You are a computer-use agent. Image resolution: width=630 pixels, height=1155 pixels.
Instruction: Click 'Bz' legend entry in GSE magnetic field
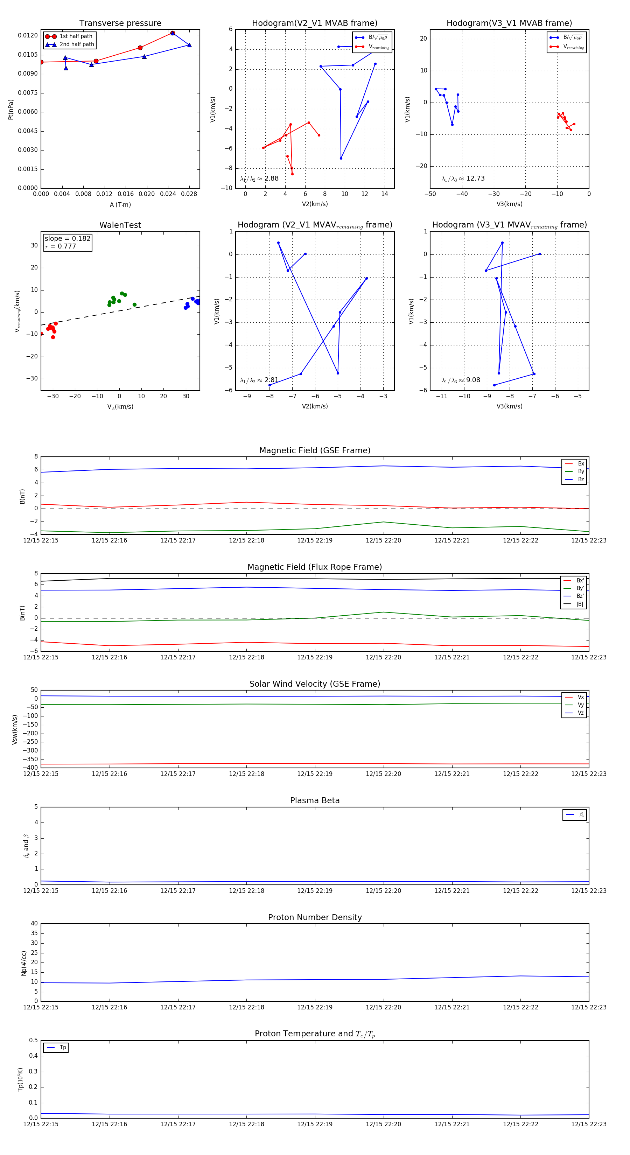574,479
